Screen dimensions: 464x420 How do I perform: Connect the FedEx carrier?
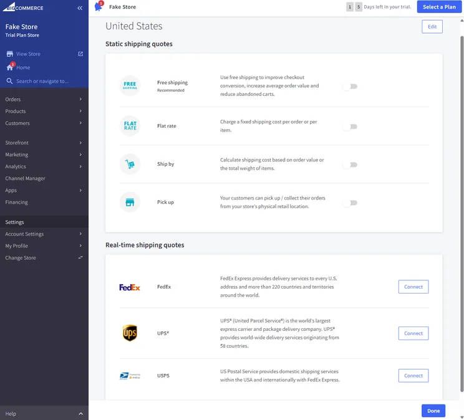(x=413, y=287)
